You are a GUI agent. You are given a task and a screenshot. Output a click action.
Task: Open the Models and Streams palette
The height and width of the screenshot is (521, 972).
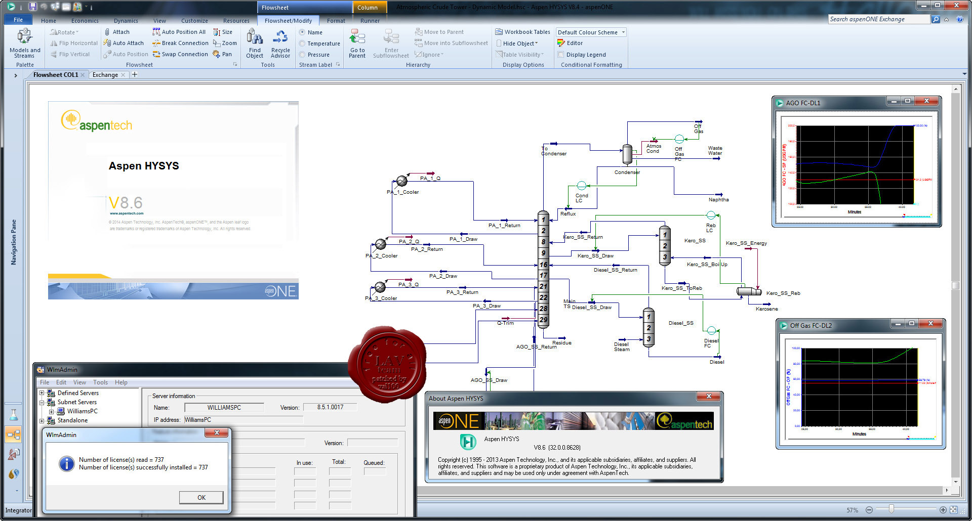(x=25, y=44)
